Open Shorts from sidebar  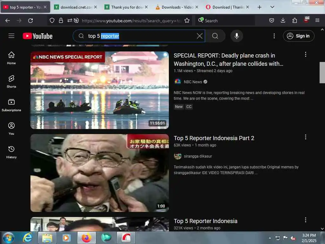(x=11, y=82)
